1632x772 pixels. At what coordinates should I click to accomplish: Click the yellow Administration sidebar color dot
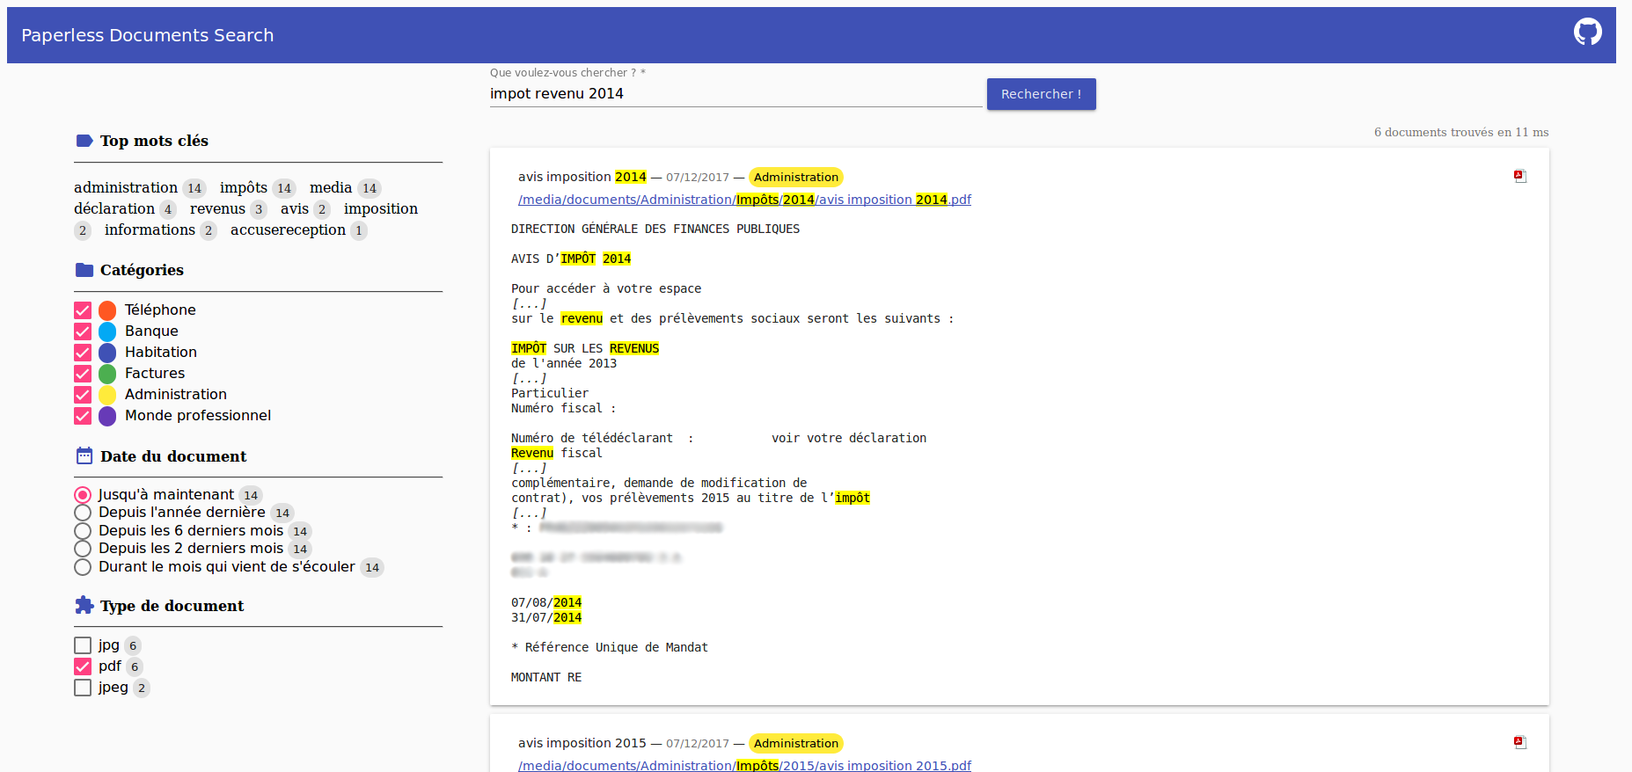[107, 395]
